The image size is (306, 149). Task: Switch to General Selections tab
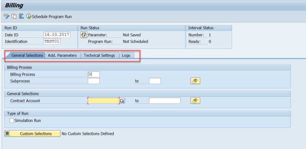27,55
